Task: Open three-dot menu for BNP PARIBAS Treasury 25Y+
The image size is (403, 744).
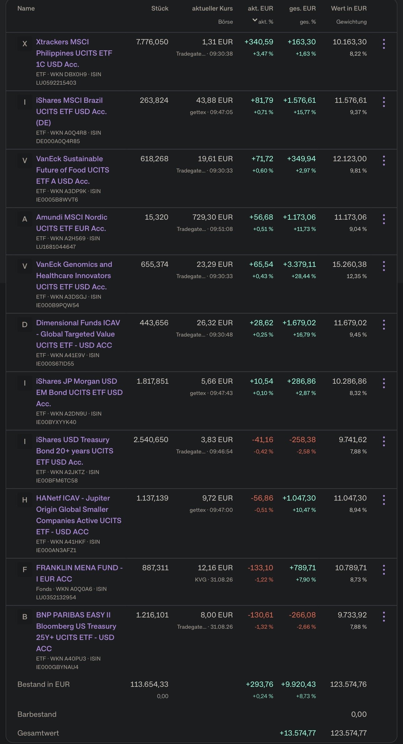Action: 384,617
